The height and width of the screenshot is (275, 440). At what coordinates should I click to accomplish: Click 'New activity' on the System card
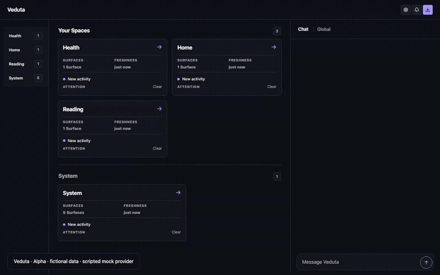[79, 224]
